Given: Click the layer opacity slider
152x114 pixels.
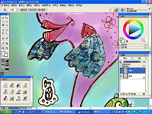Looking at the screenshot, I should 132,62.
